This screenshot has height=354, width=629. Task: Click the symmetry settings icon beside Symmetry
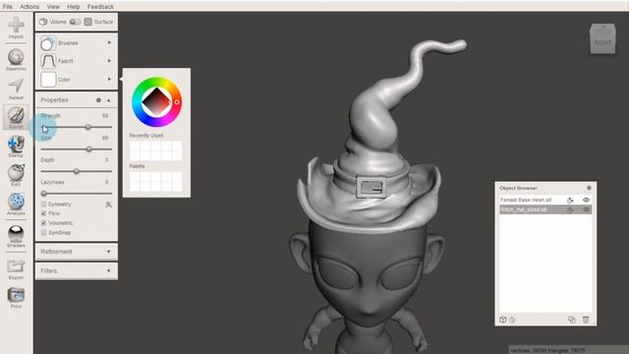(x=108, y=205)
